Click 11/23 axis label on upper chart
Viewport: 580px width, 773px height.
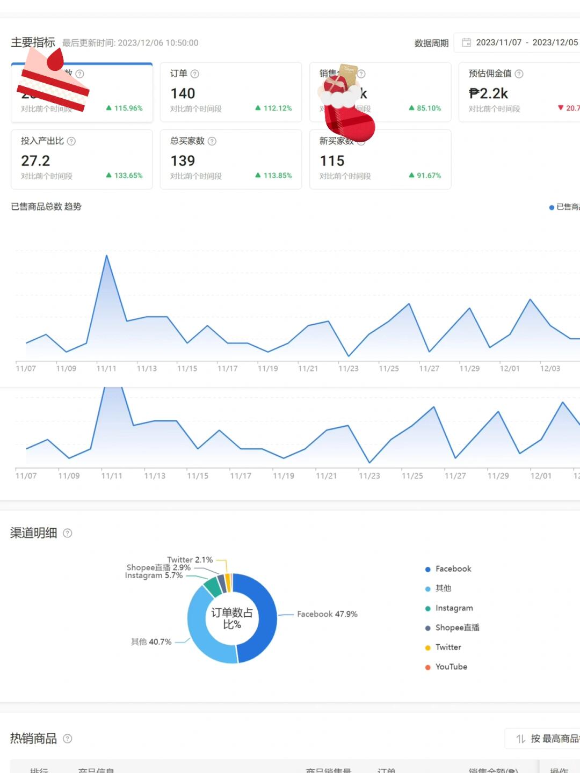click(x=349, y=369)
